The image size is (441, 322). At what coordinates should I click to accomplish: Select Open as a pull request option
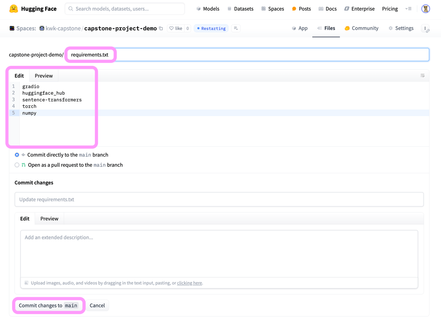[x=17, y=165]
